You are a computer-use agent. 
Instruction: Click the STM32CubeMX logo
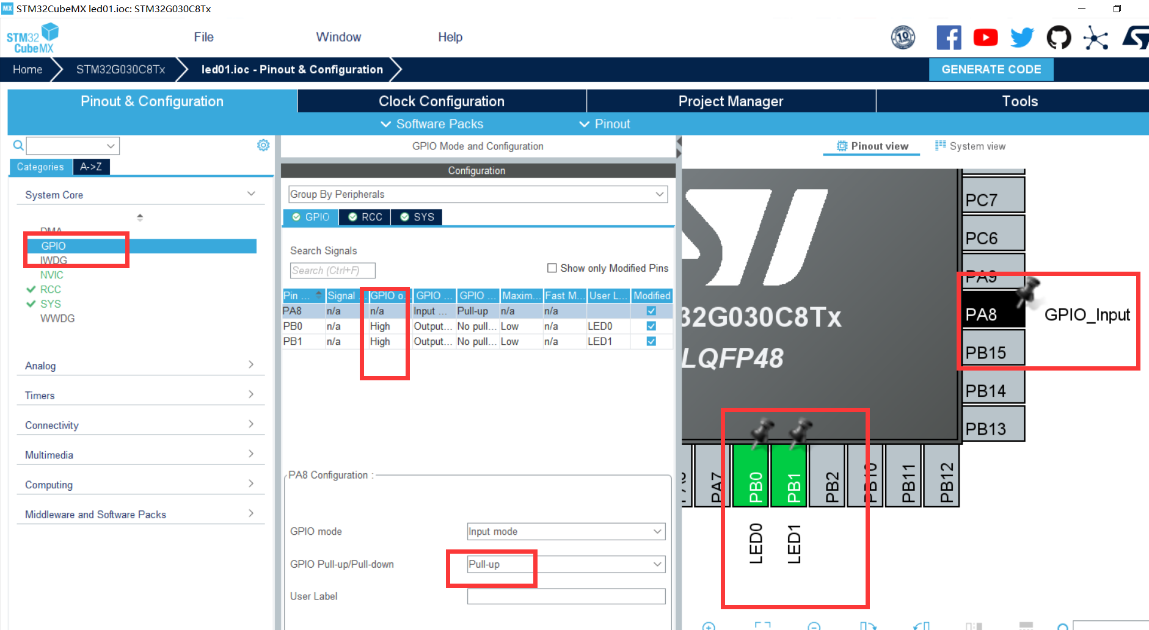32,38
